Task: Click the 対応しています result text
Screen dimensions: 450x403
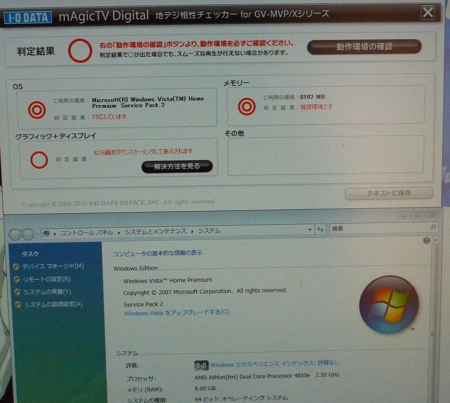Action: click(x=109, y=117)
